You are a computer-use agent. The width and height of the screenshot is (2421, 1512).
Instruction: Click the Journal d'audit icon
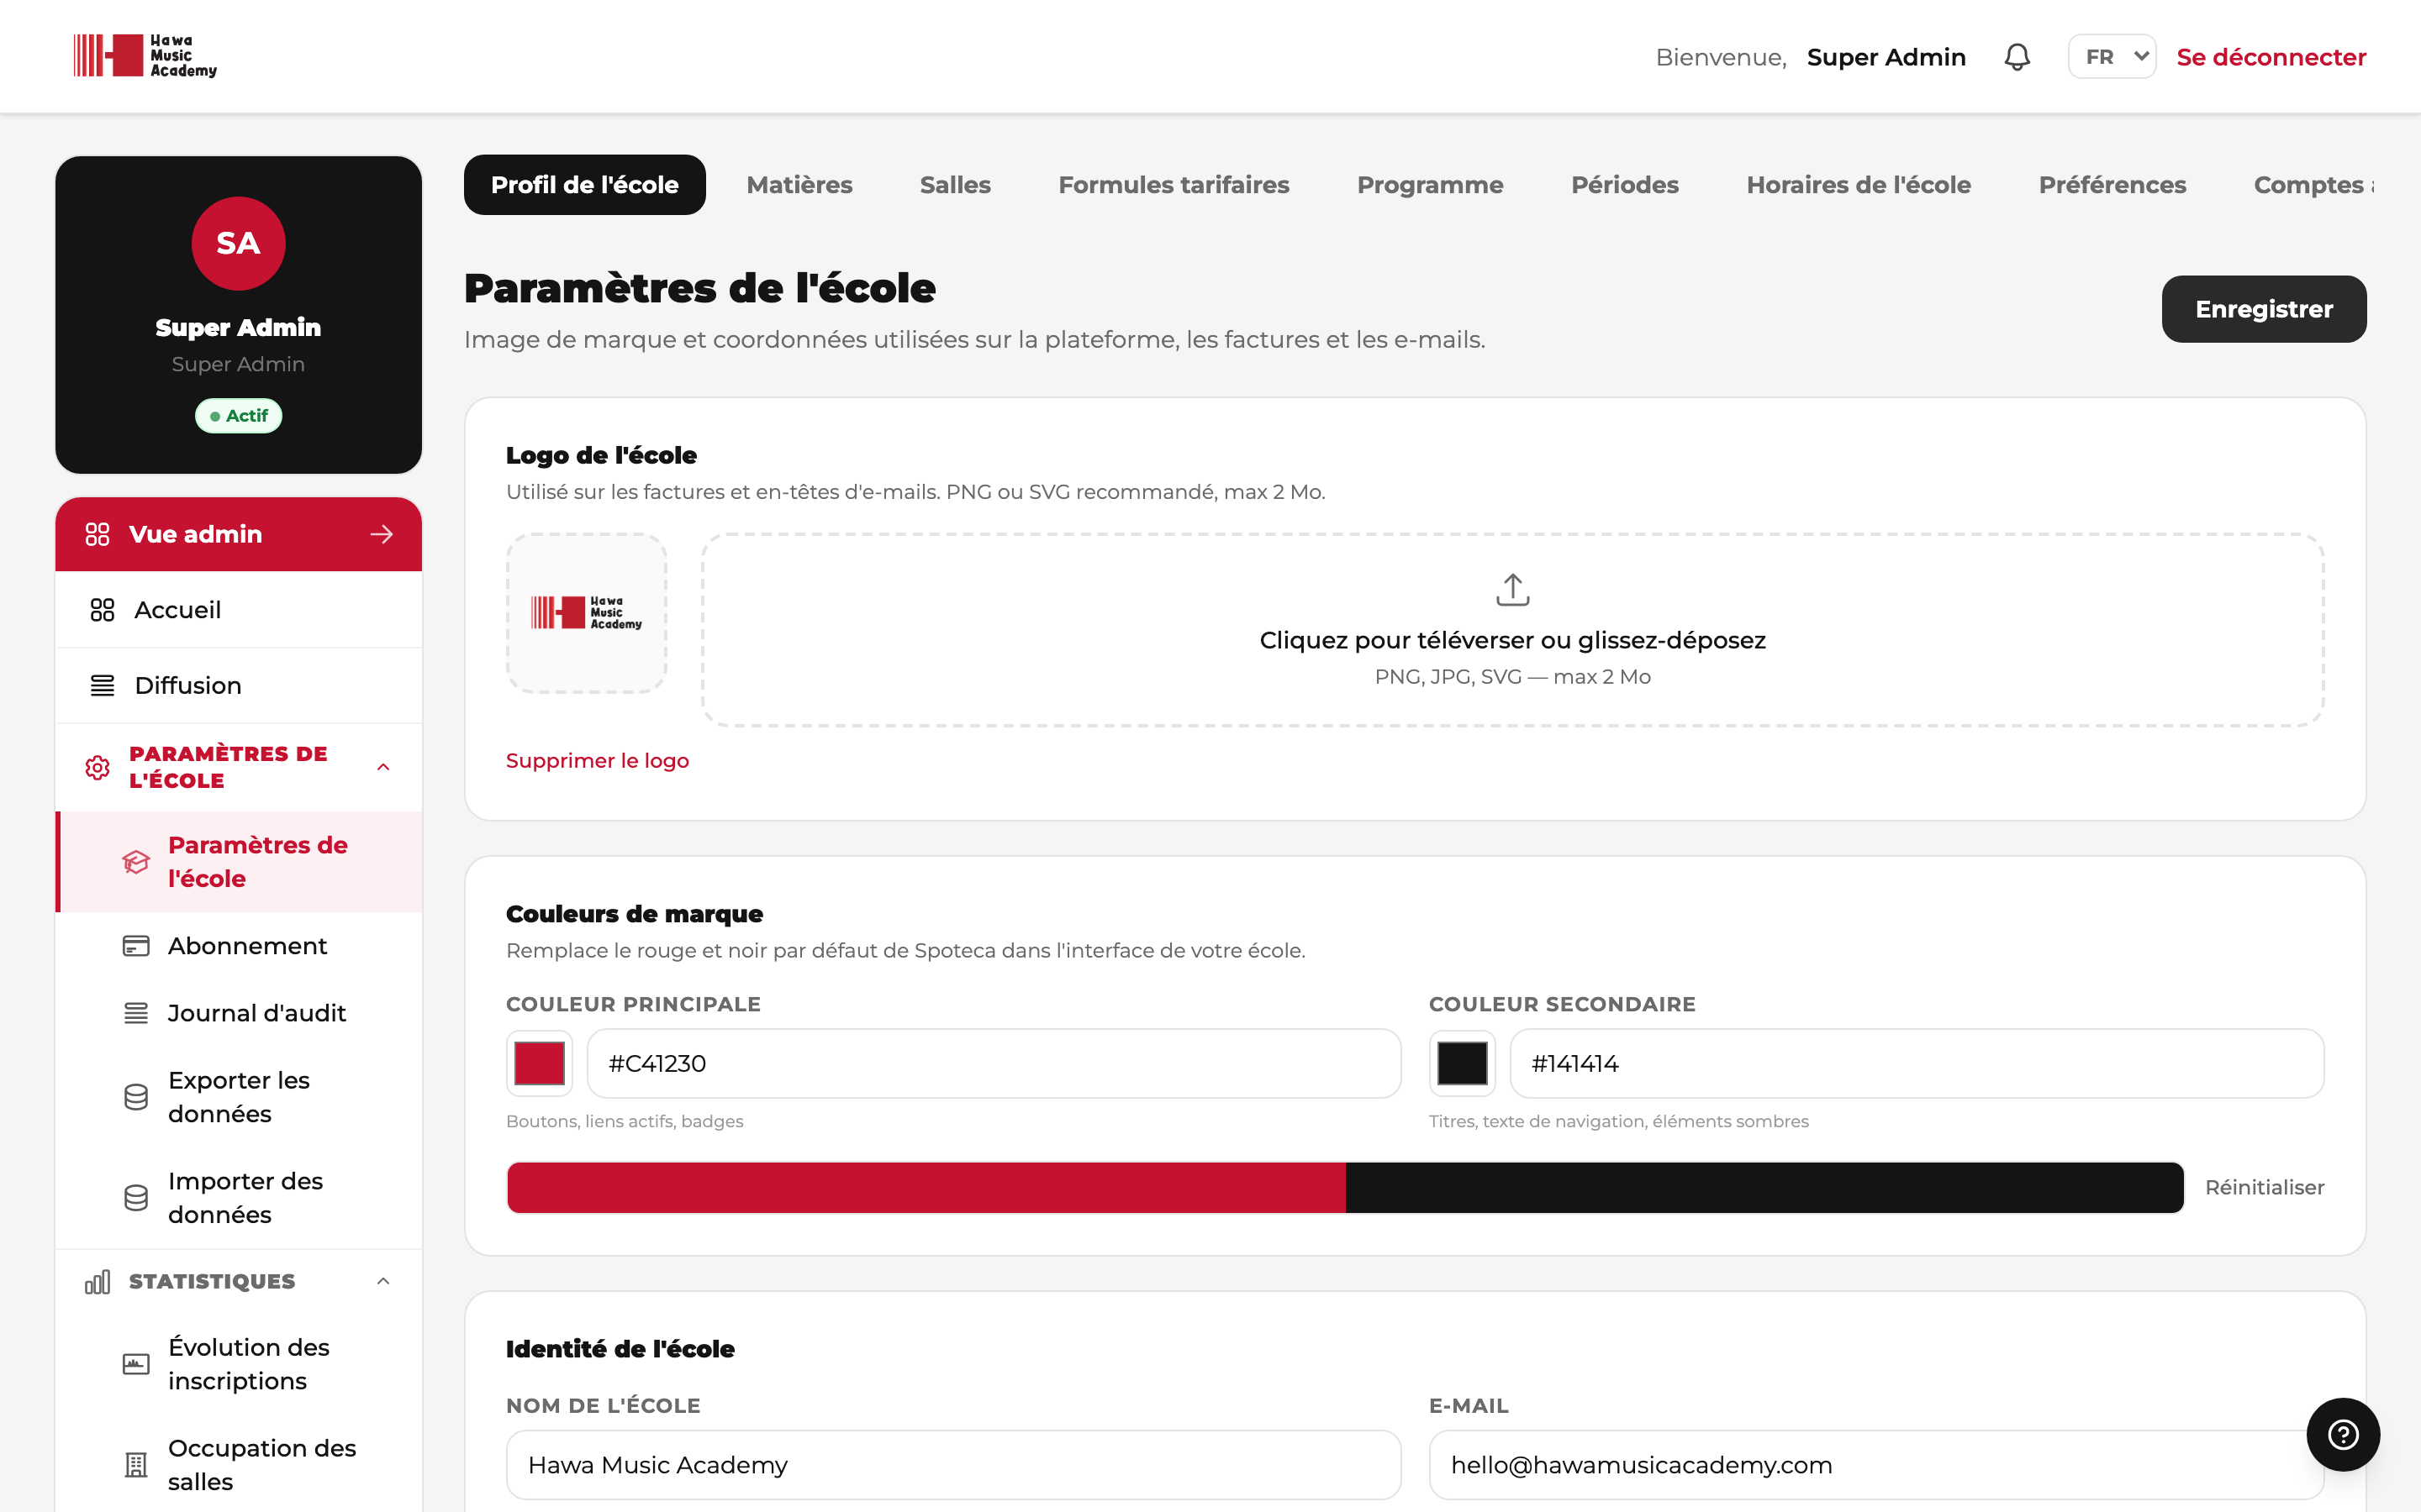[x=136, y=1013]
